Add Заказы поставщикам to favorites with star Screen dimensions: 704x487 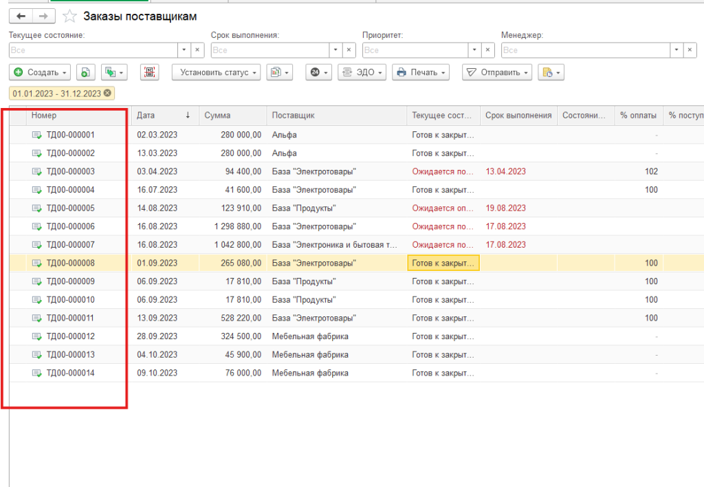pos(70,16)
